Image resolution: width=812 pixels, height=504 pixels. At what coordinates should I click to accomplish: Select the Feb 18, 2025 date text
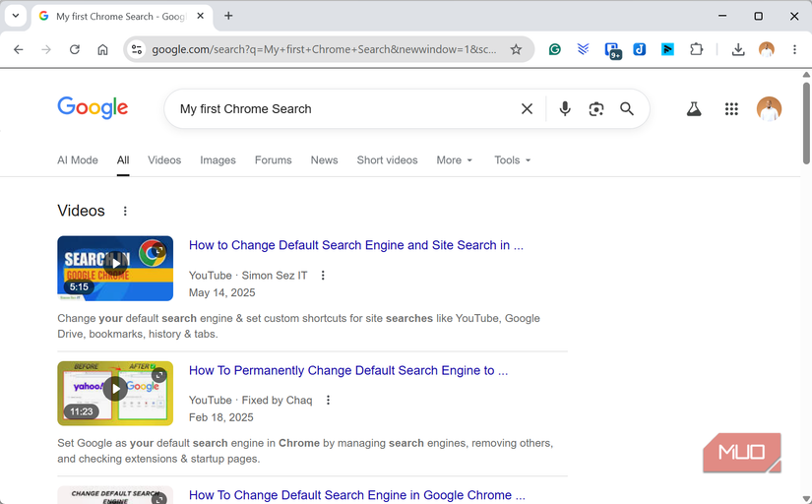221,417
